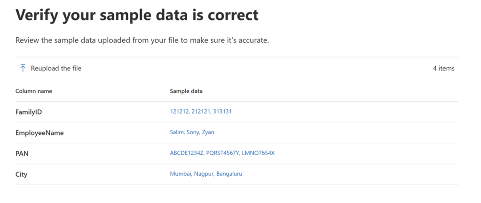
Task: Select the Sample data column header
Action: [x=186, y=91]
